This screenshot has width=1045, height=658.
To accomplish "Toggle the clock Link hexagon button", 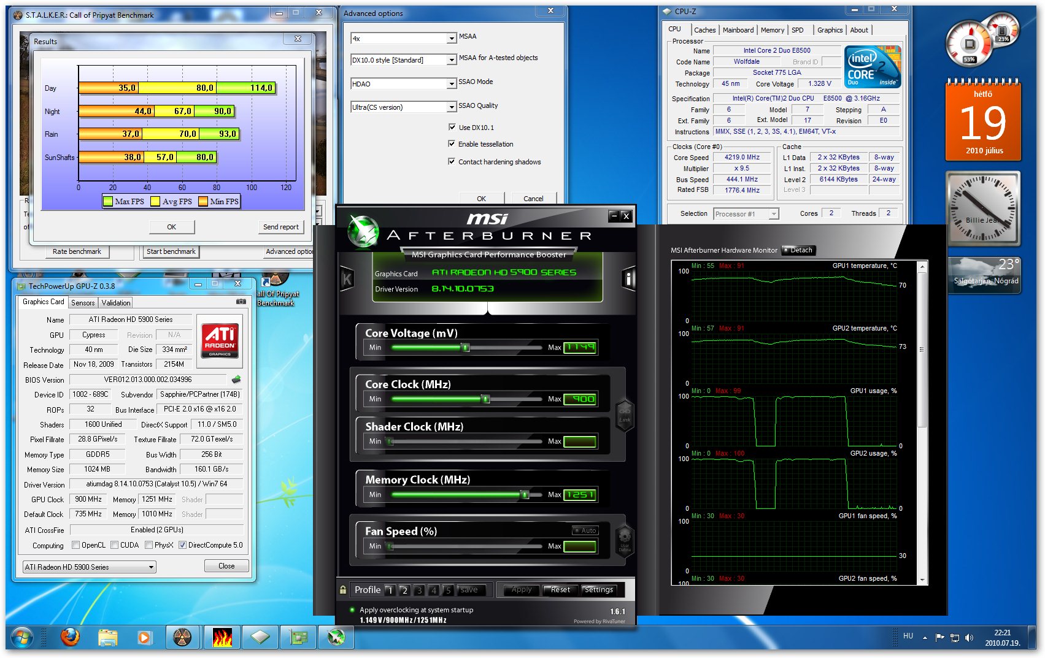I will pyautogui.click(x=625, y=415).
